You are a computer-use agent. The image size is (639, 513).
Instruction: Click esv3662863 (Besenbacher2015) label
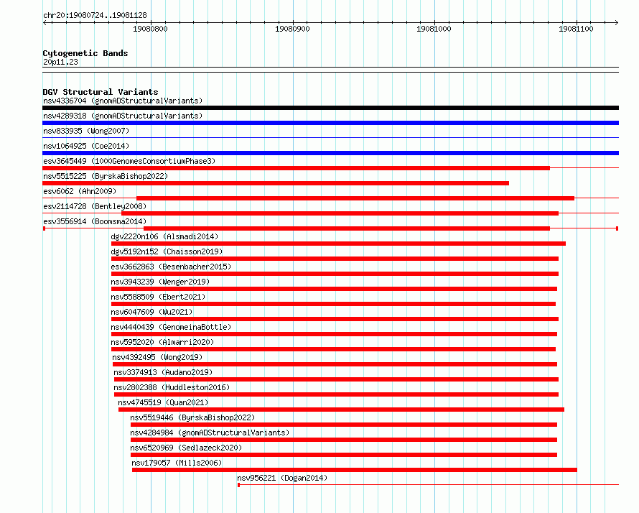pos(171,267)
